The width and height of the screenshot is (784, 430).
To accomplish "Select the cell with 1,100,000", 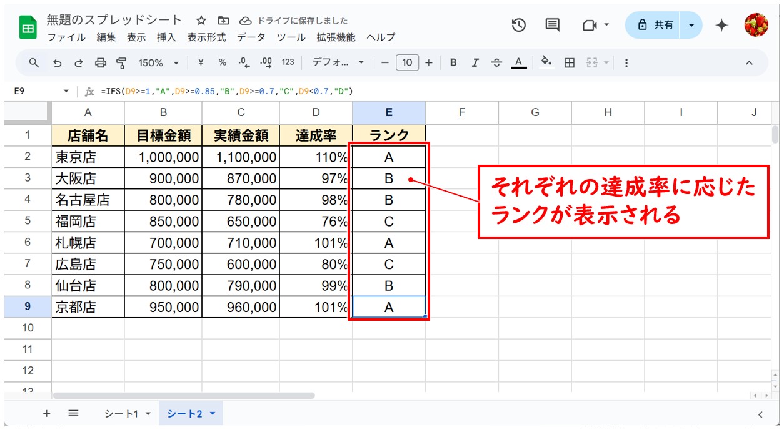I will point(241,157).
